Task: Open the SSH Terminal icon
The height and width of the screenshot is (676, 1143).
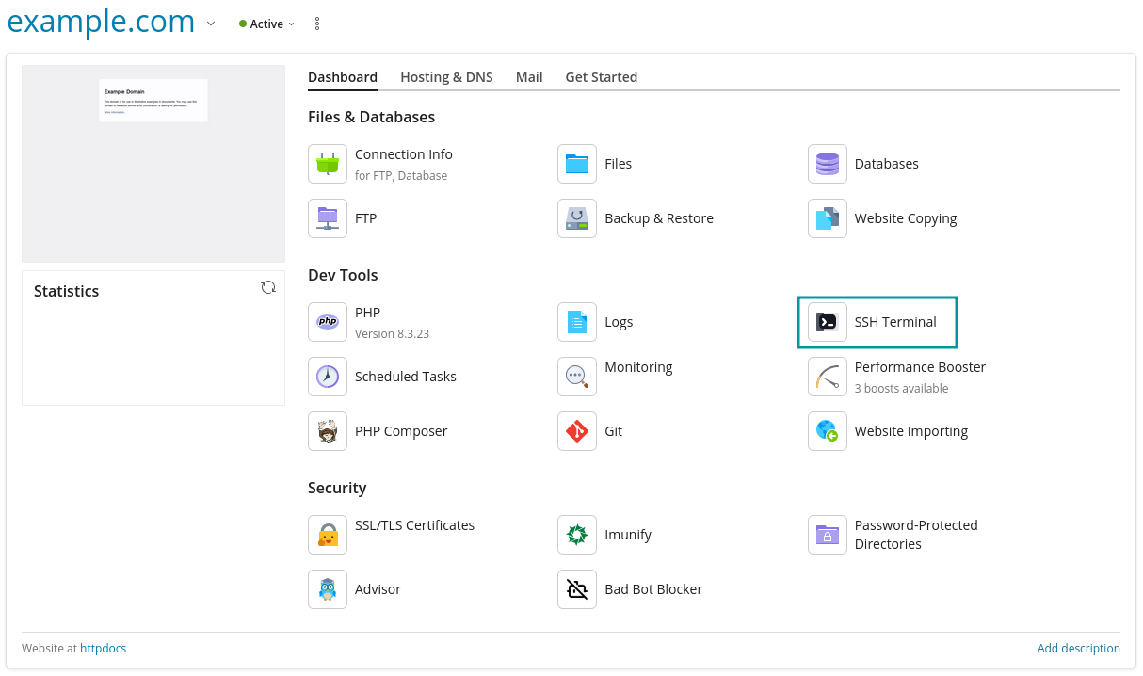Action: click(x=827, y=322)
